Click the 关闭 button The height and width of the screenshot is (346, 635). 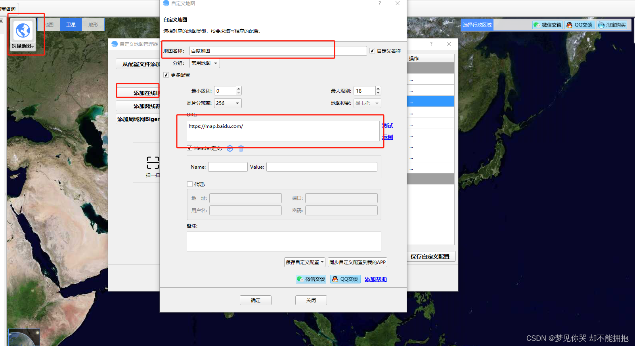click(311, 300)
